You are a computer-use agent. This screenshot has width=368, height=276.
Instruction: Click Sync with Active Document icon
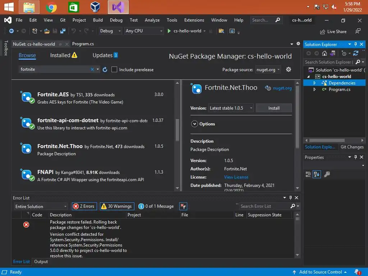pyautogui.click(x=356, y=54)
